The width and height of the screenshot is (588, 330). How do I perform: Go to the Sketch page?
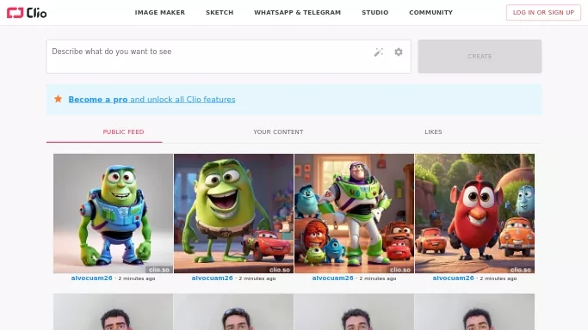220,12
